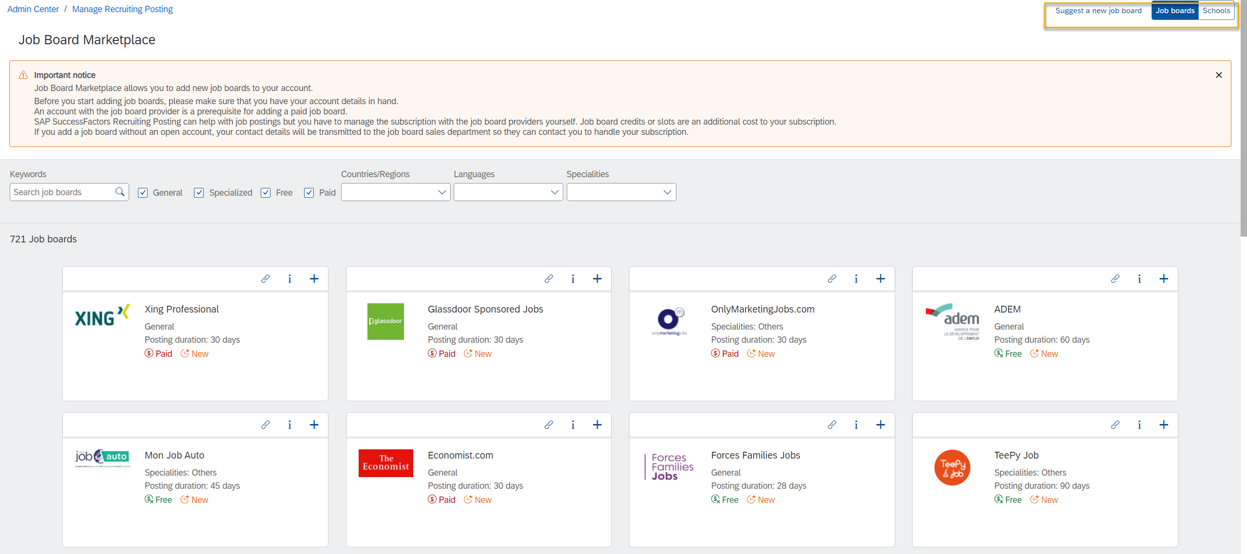Viewport: 1247px width, 554px height.
Task: Click the Forces Families Jobs logo
Action: point(670,467)
